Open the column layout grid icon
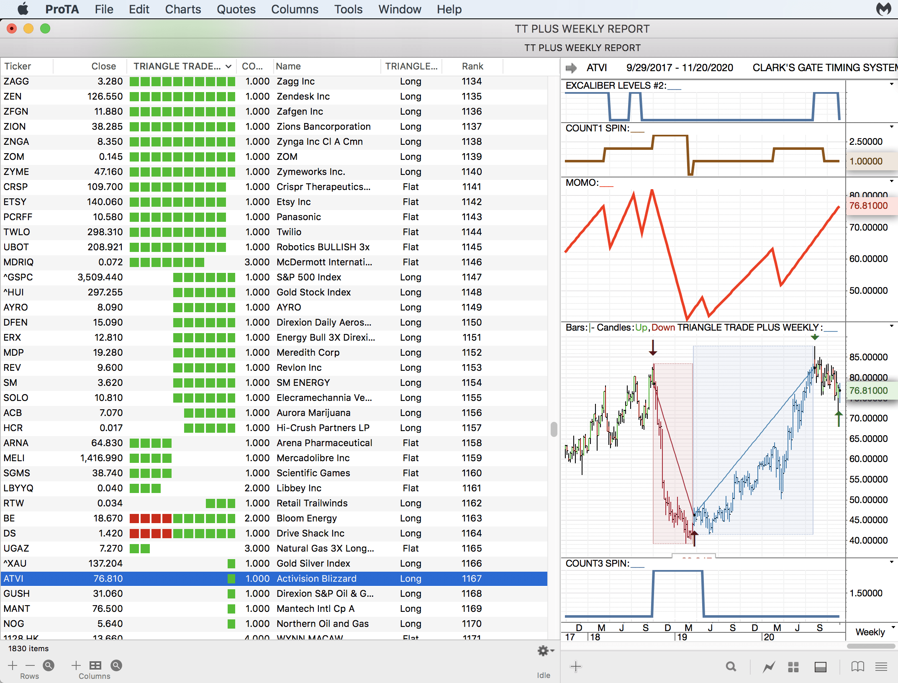Screen dimensions: 898x683 [95, 665]
